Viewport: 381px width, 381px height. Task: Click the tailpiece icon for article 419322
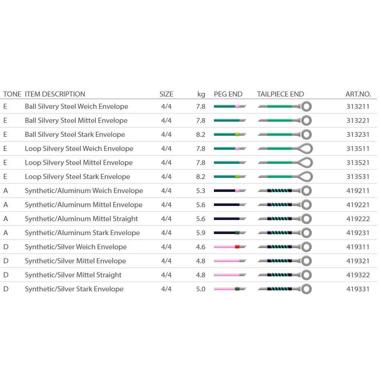point(285,275)
